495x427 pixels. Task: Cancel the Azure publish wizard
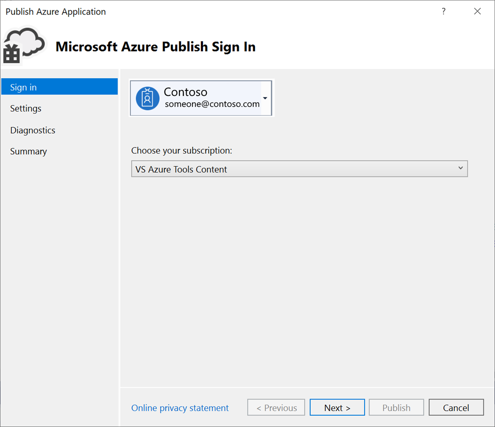click(x=456, y=407)
